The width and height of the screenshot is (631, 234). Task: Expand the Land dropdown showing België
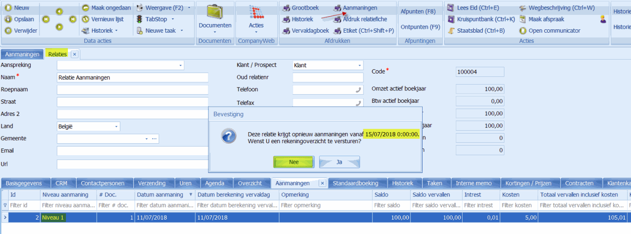click(116, 126)
